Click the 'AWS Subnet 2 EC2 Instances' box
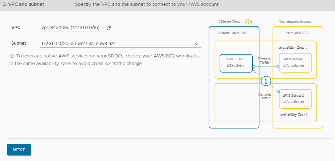 click(295, 99)
